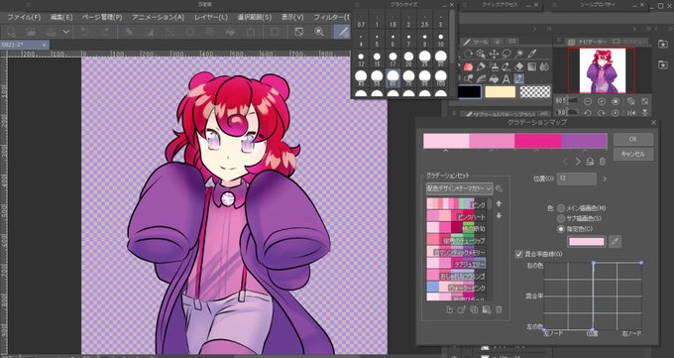Viewport: 674px width, 358px height.
Task: Select brush size 100 in brush size panel
Action: (441, 77)
